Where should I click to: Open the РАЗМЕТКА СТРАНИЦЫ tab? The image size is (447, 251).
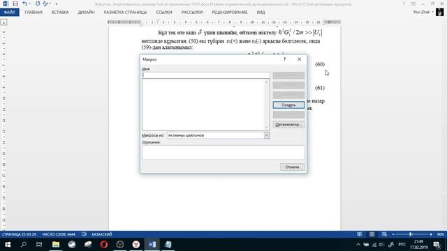125,13
